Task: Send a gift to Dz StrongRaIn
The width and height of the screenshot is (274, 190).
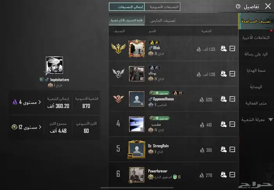Action: (224, 149)
